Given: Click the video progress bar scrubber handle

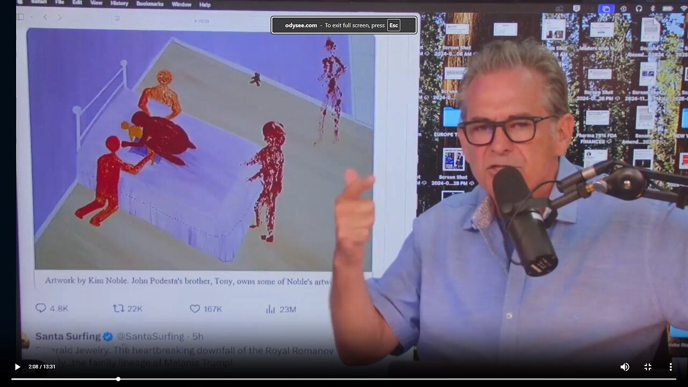Looking at the screenshot, I should [x=118, y=379].
